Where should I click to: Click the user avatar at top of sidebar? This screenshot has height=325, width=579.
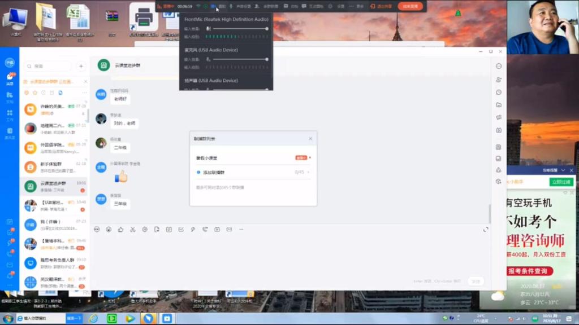10,62
